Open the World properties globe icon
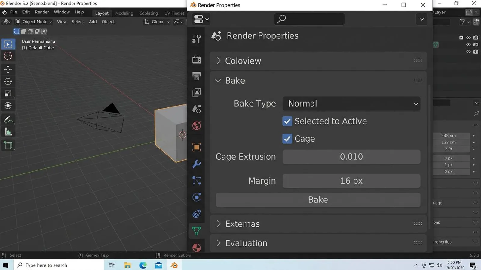 (197, 126)
